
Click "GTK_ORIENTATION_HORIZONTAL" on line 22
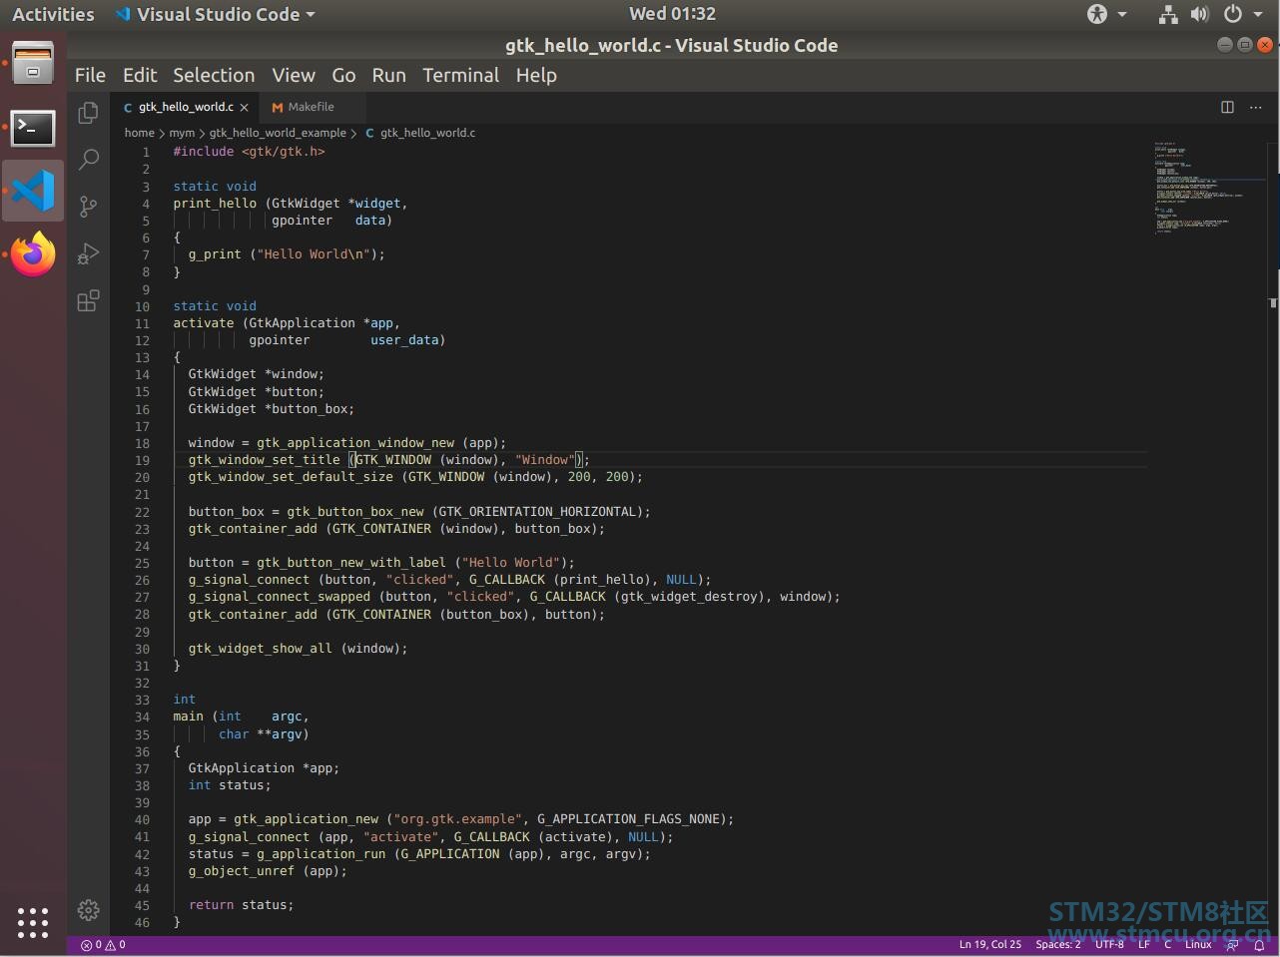(539, 512)
